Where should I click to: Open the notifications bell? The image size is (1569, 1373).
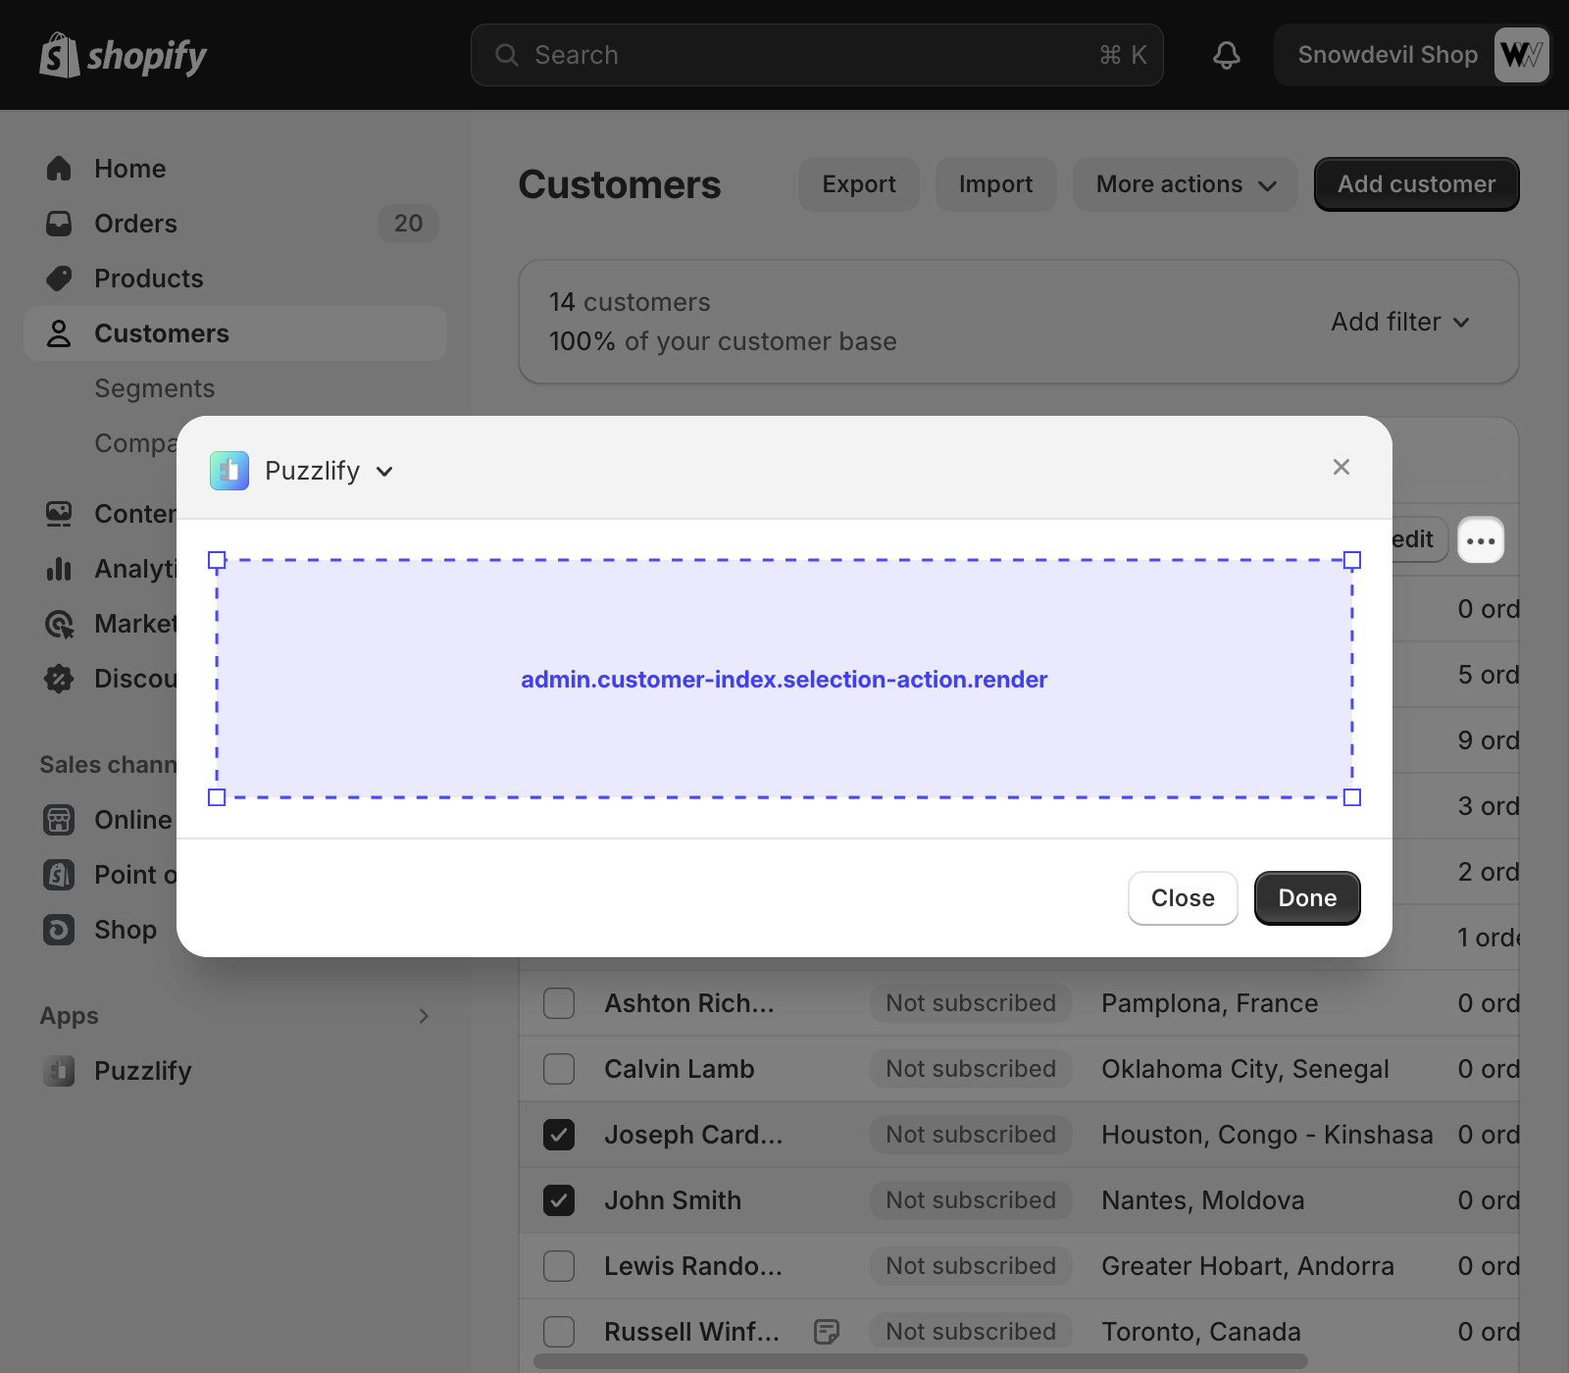(1226, 55)
